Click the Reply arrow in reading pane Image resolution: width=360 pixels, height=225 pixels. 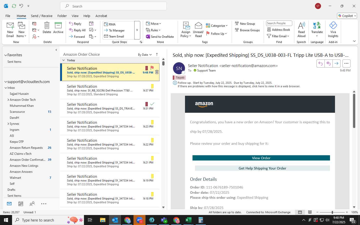[x=320, y=63]
